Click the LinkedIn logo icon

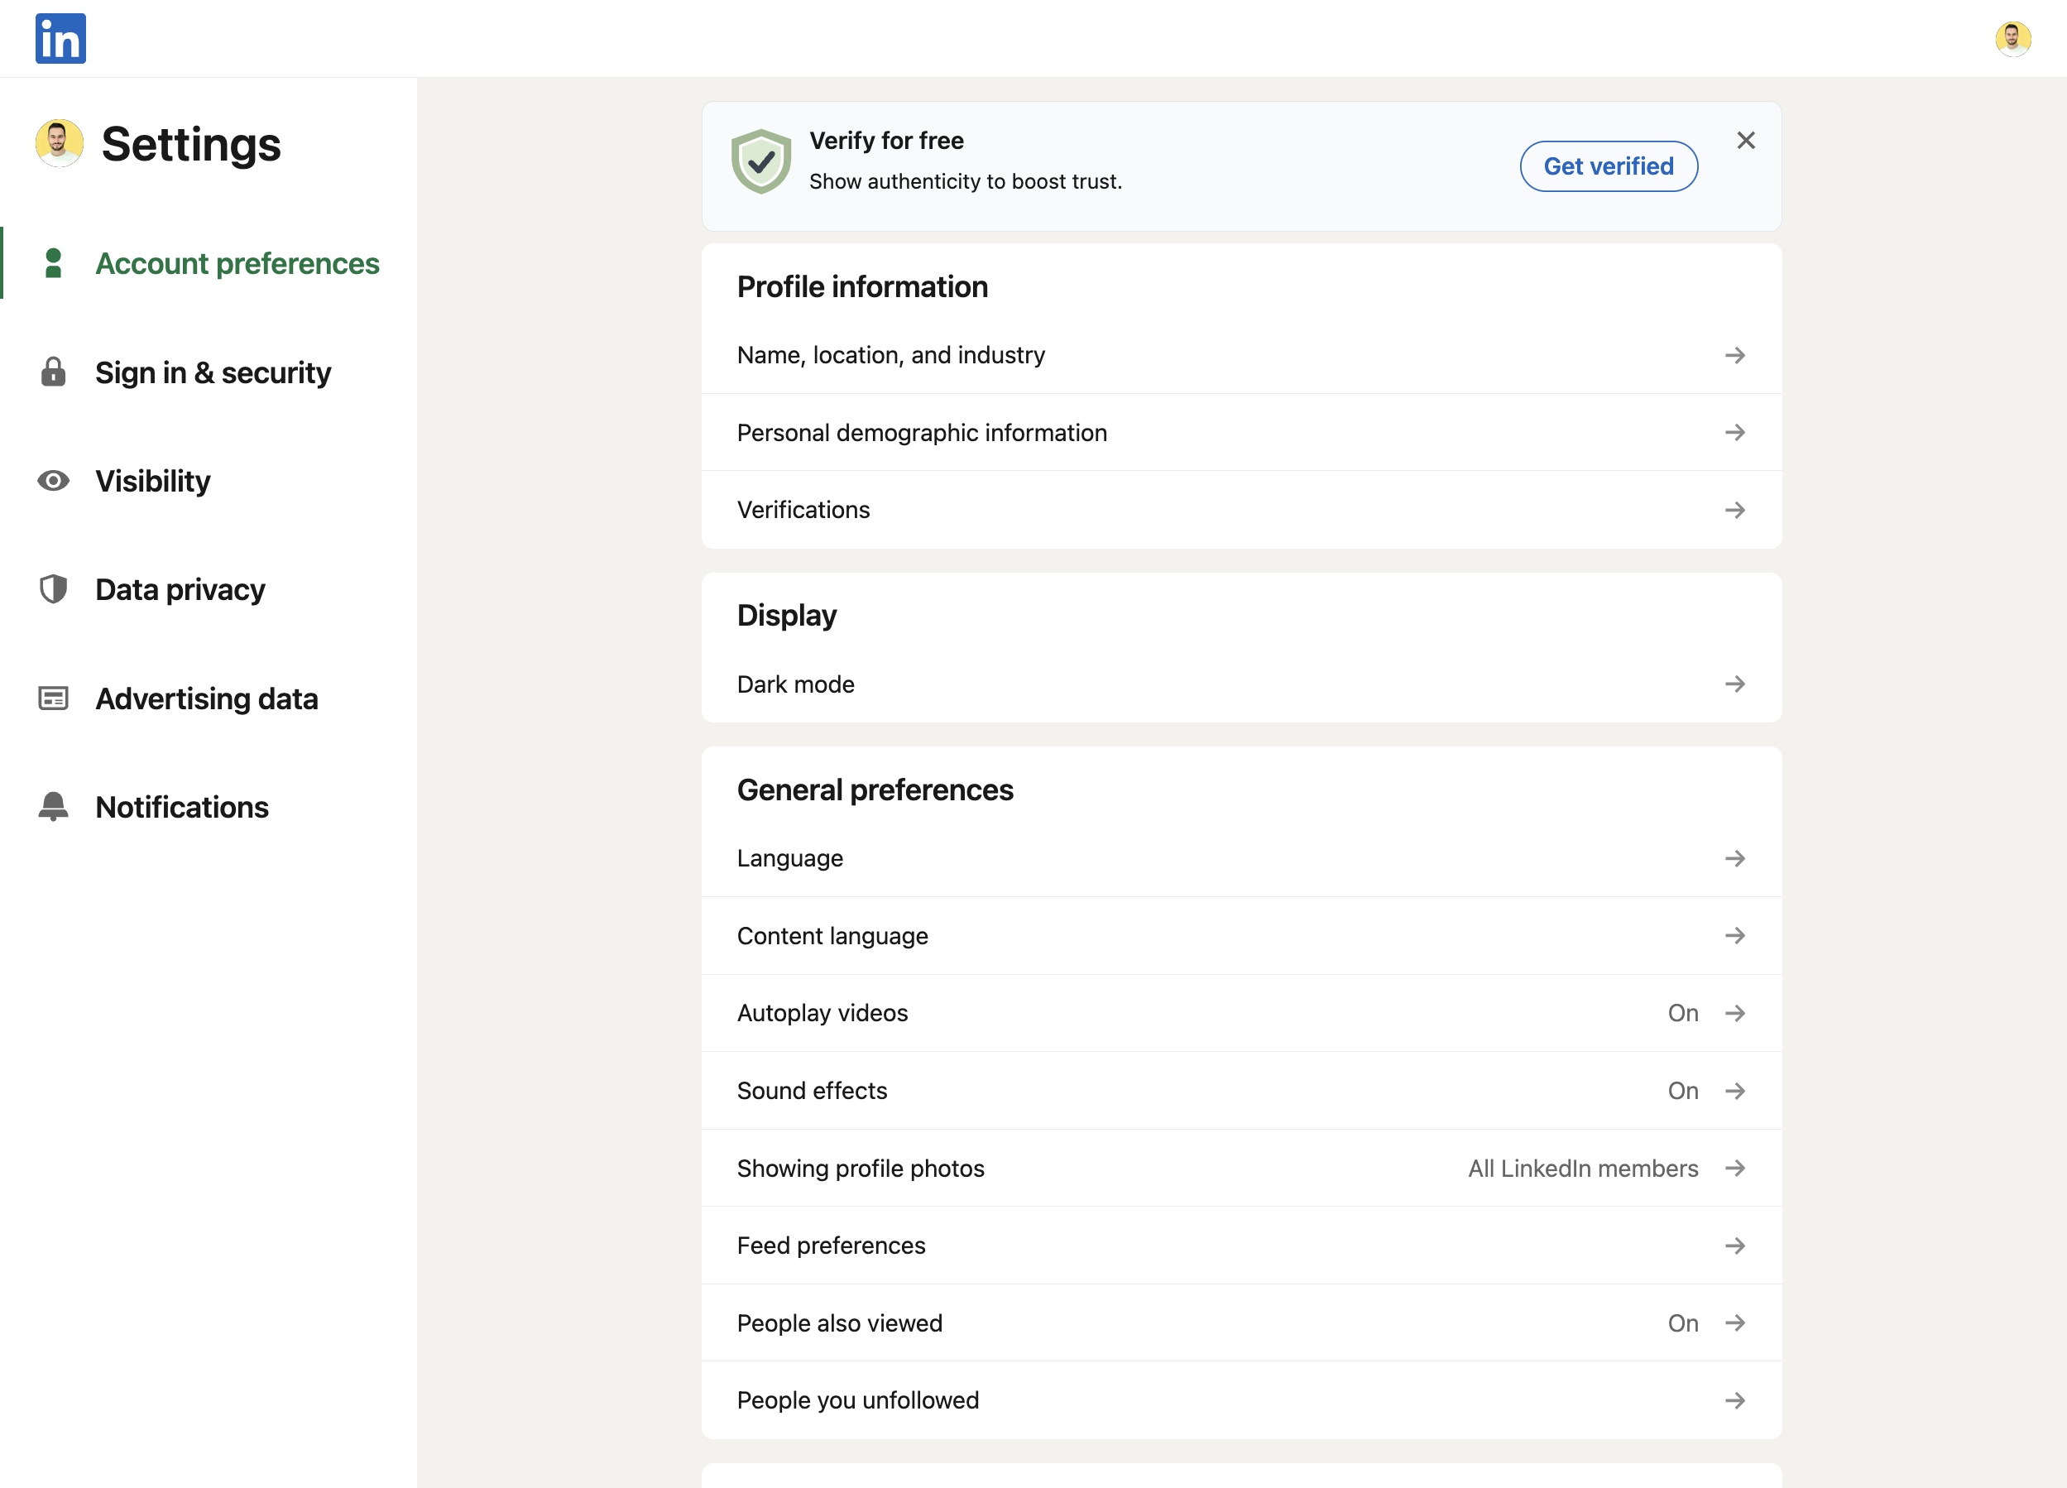[x=60, y=38]
